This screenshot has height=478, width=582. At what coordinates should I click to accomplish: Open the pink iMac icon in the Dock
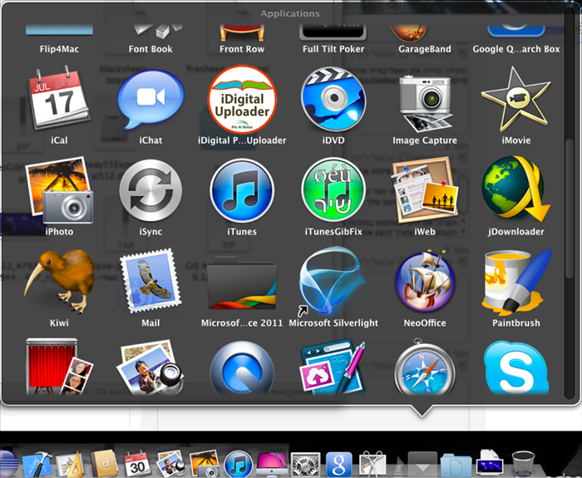point(272,465)
